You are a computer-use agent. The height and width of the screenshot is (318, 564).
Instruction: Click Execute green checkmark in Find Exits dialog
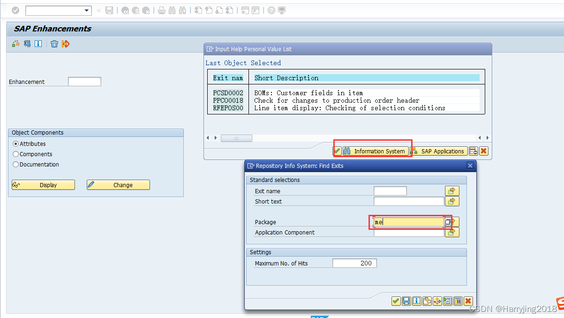pyautogui.click(x=396, y=301)
